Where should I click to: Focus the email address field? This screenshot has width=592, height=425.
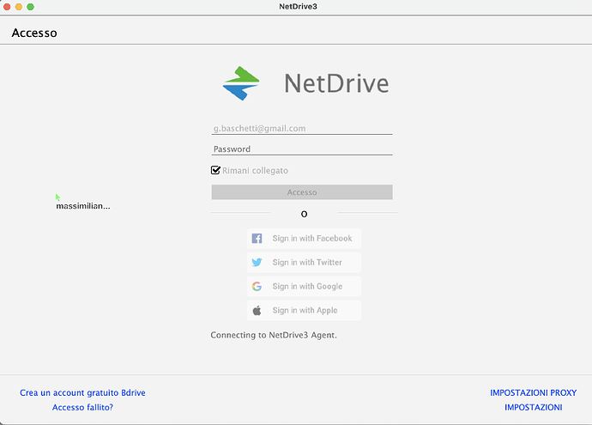[x=301, y=129]
